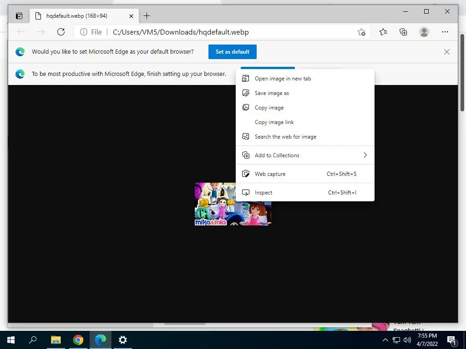466x349 pixels.
Task: Open taskbar search magnifier
Action: coord(33,340)
